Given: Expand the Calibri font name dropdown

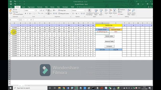Looking at the screenshot, I should coord(35,10).
